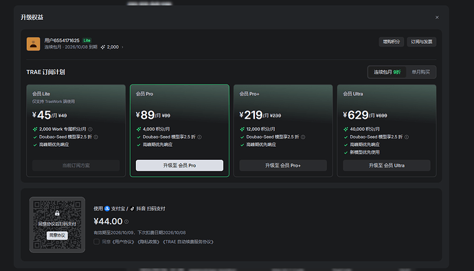Click checkmark beside 新模型优先使用 in Ultra card
The image size is (474, 271).
pos(346,152)
